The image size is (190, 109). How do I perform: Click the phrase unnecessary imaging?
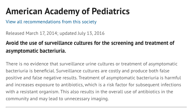click(87, 99)
